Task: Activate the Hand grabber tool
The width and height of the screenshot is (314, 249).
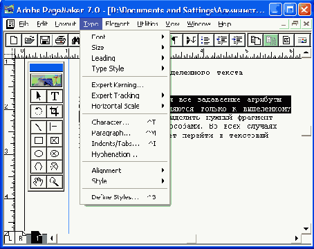Action: click(x=39, y=182)
